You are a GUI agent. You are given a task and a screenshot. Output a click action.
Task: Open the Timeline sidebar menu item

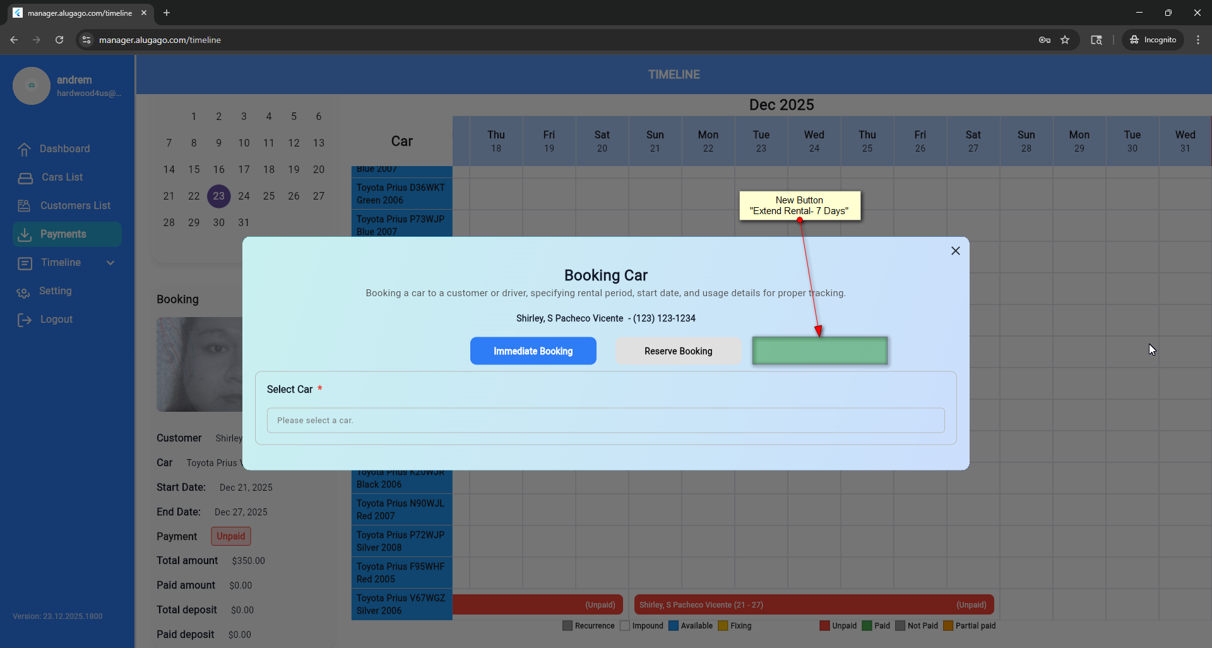pos(61,263)
